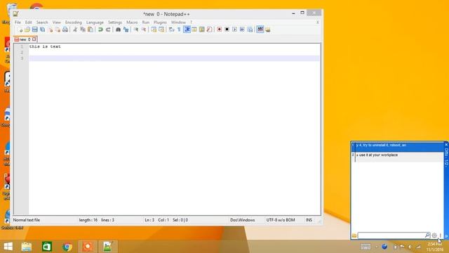
Task: Select Ditto clip 'use it at your workplace'
Action: click(x=397, y=157)
